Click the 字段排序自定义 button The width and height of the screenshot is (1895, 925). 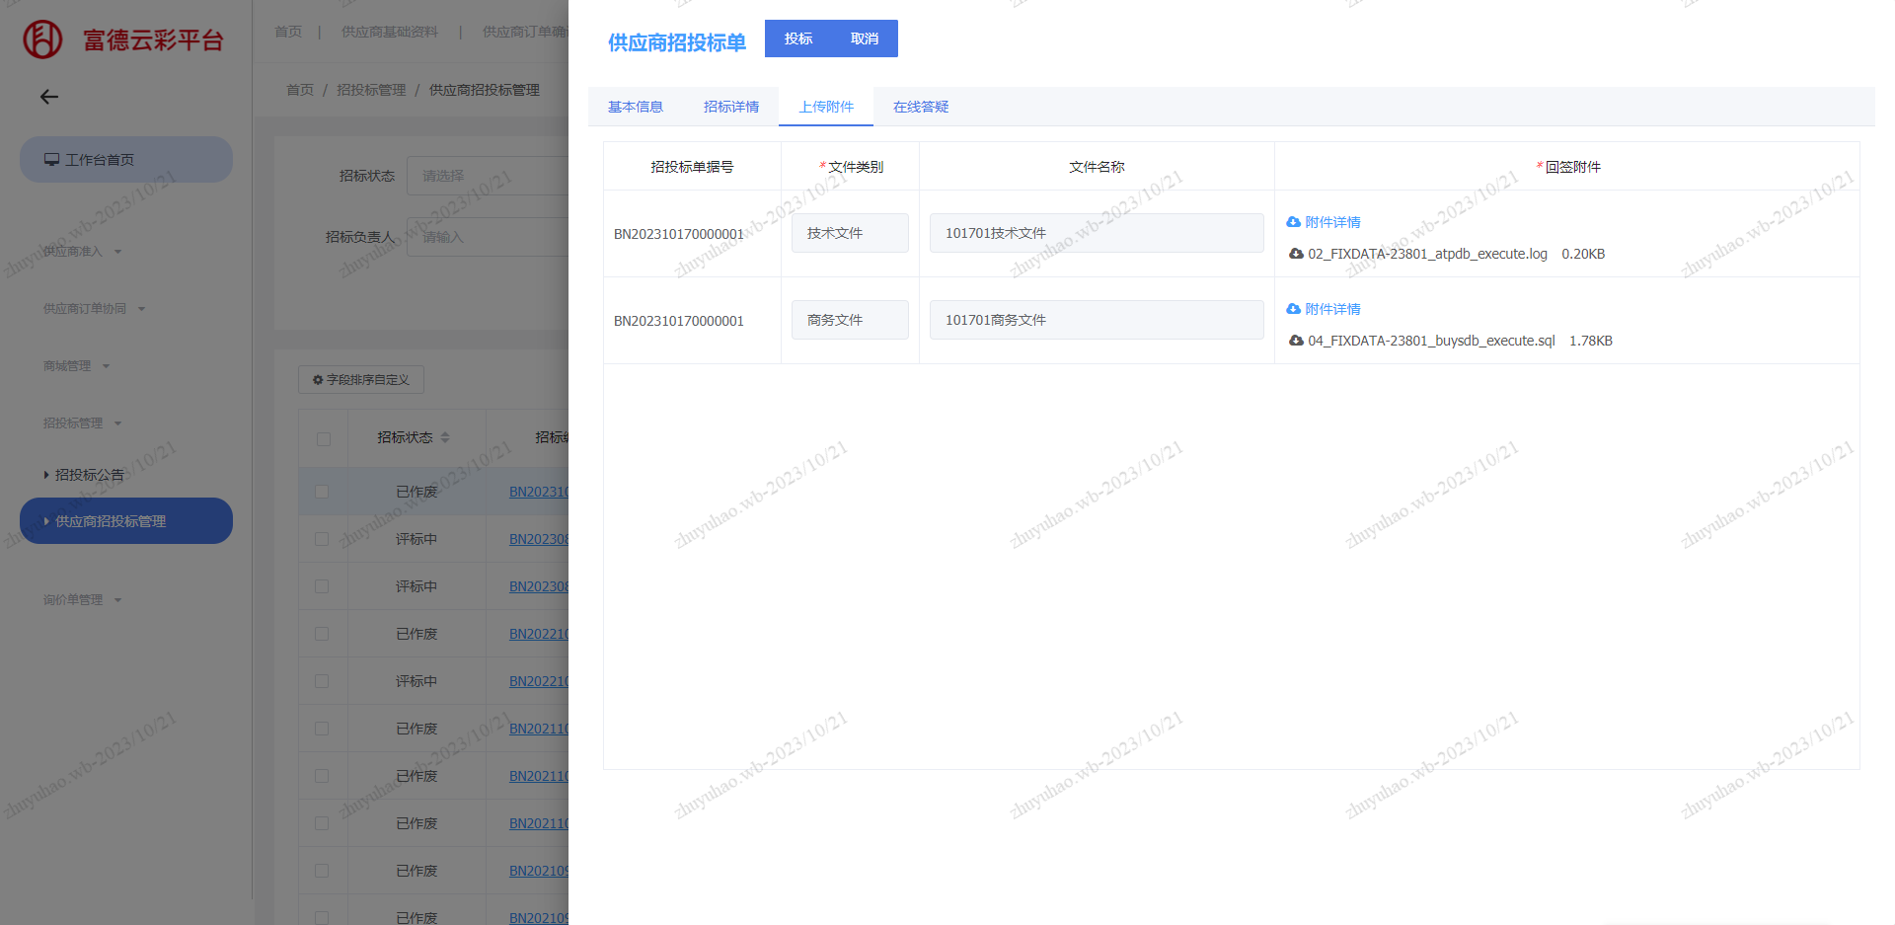pos(361,380)
